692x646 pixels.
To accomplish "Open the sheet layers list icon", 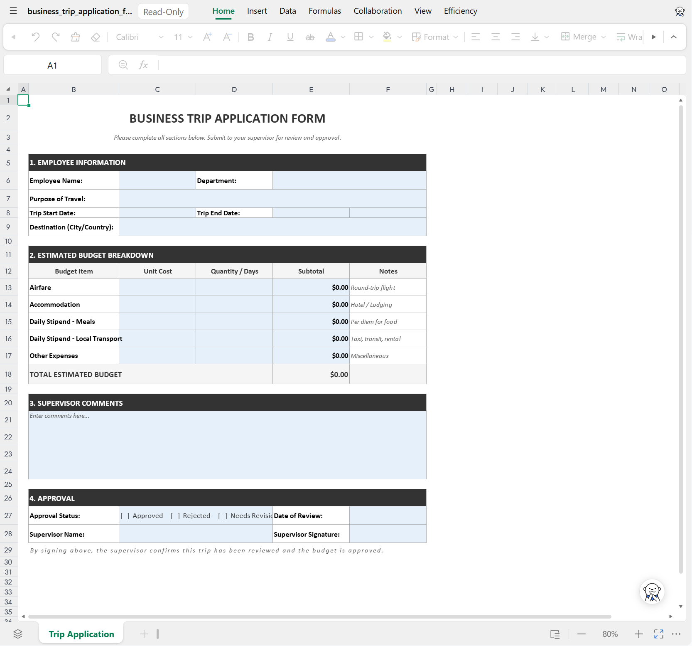I will (18, 634).
